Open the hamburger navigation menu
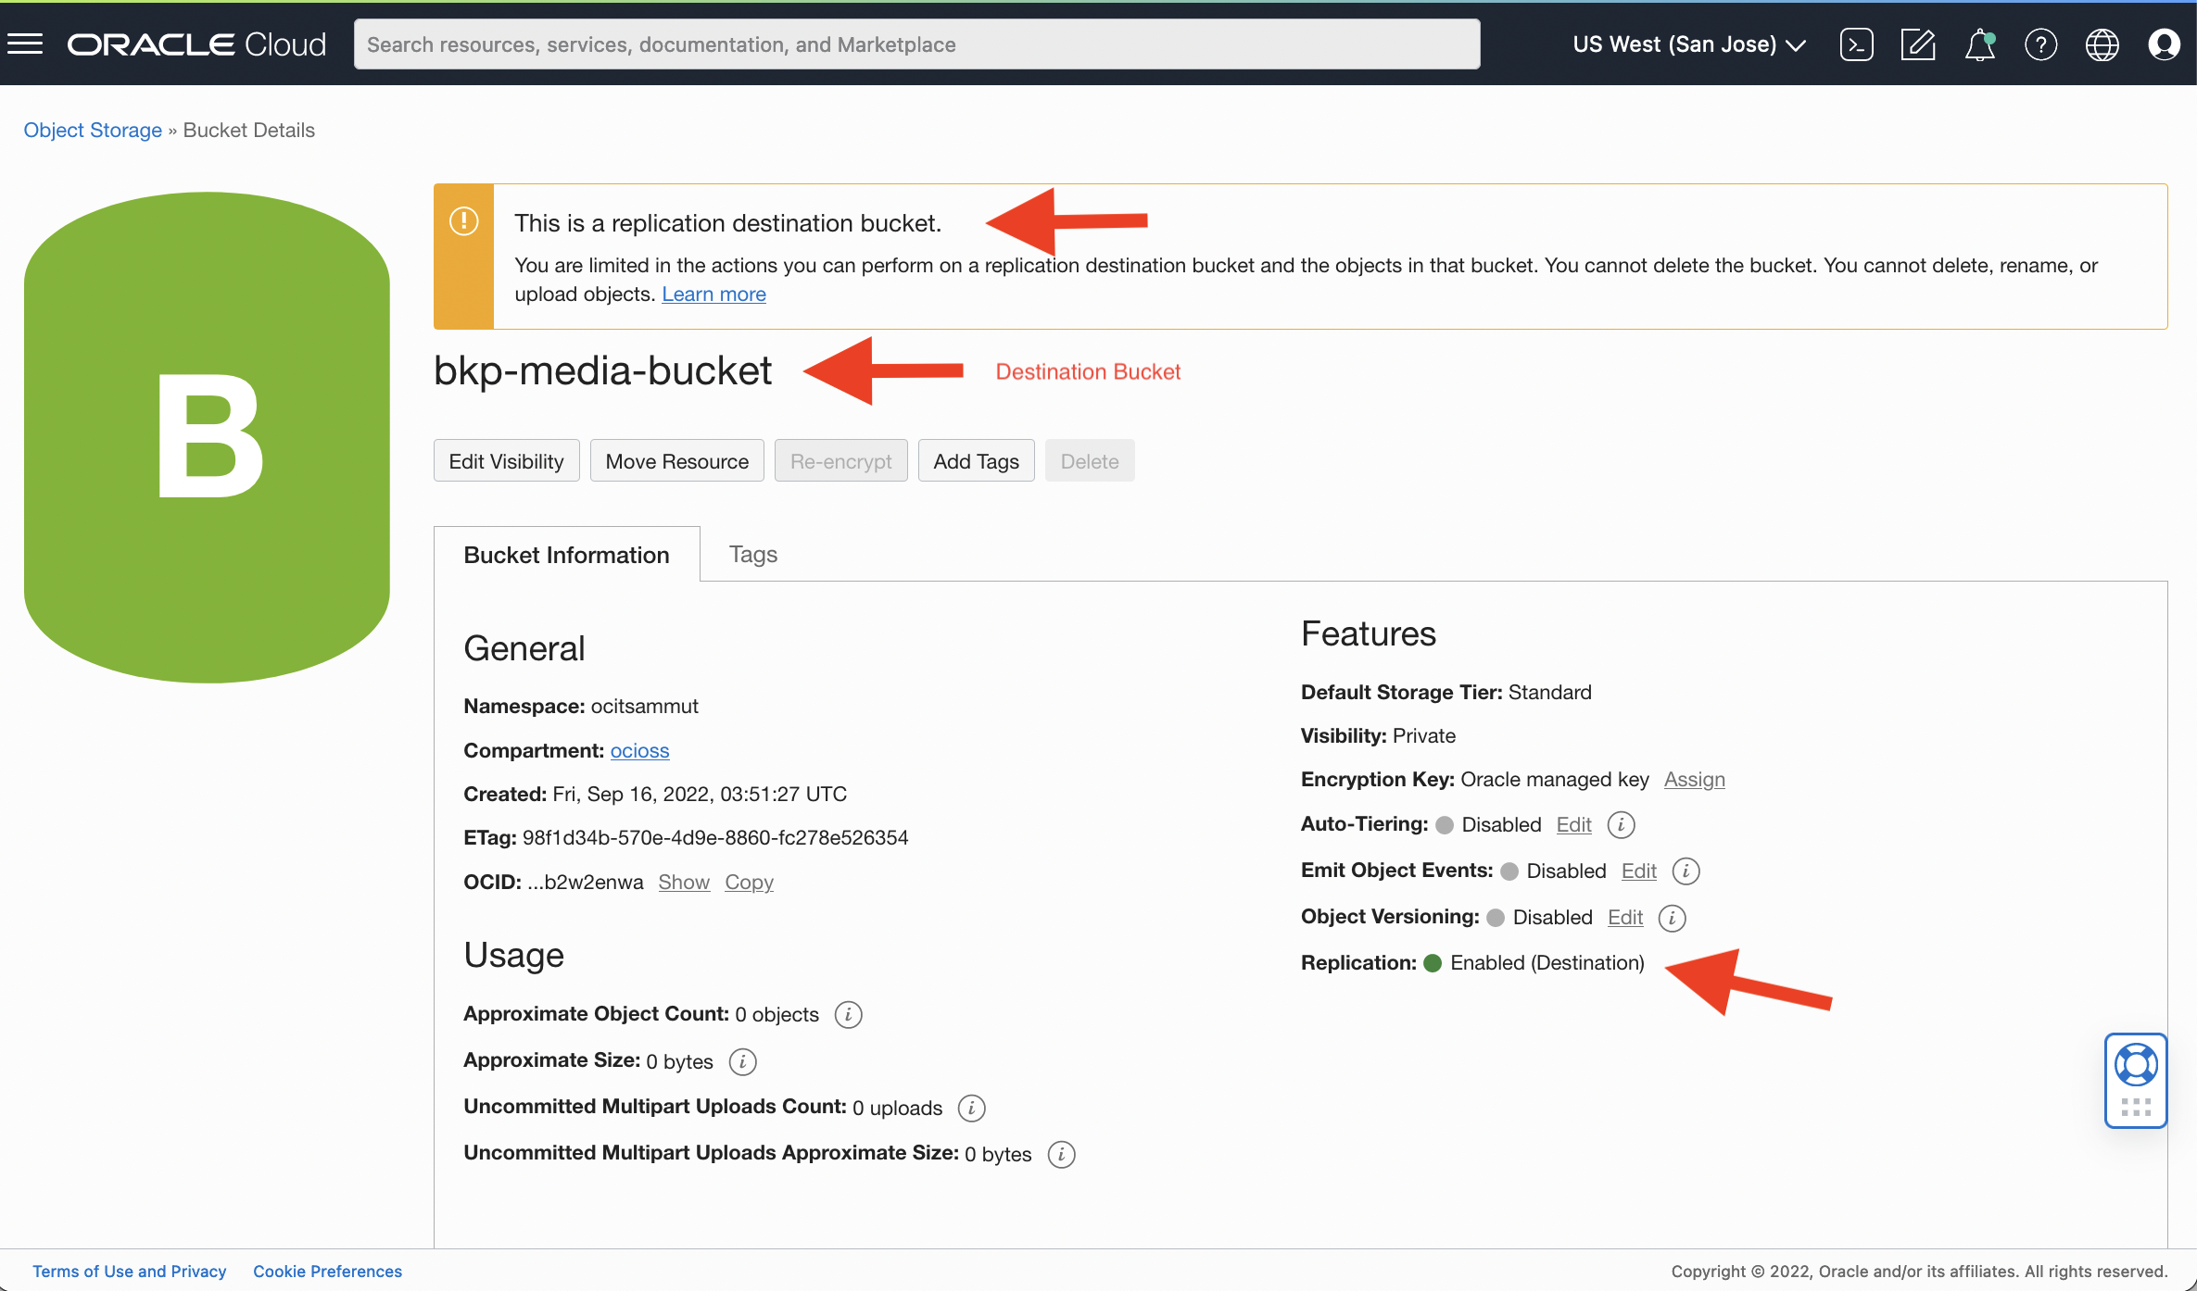 [25, 44]
